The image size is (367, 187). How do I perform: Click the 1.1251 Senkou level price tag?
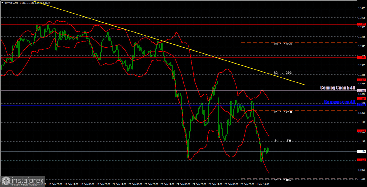coord(362,90)
